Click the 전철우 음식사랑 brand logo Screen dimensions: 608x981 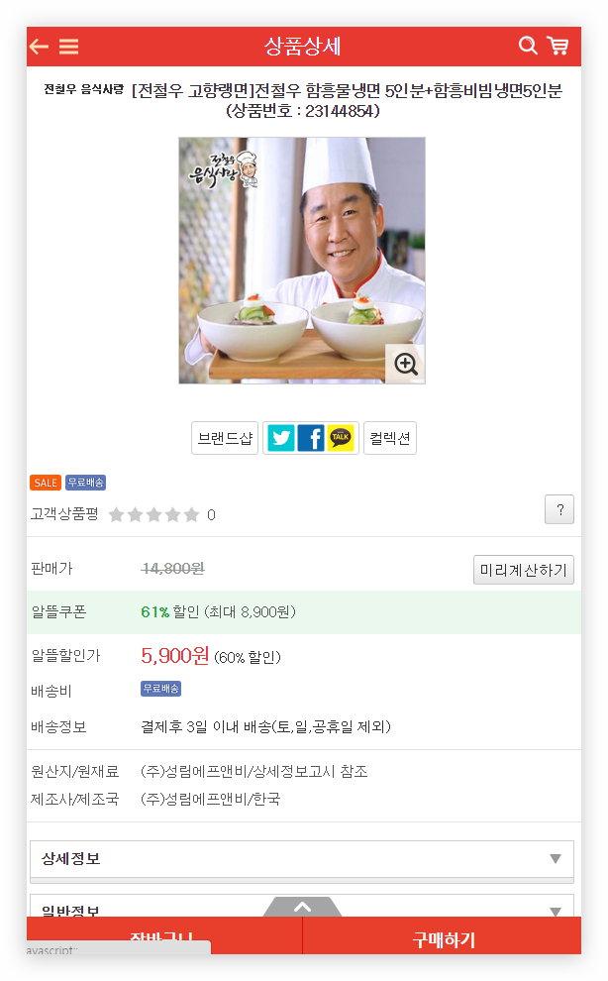(x=84, y=90)
